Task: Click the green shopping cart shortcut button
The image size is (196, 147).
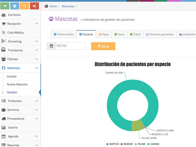Action: [x=5, y=6]
